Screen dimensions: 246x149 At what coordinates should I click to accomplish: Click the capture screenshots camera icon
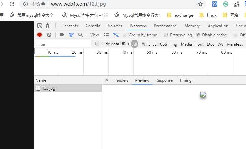click(x=62, y=35)
